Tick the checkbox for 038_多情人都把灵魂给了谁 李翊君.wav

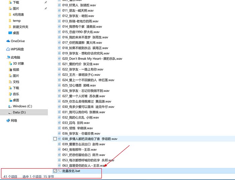55,139
